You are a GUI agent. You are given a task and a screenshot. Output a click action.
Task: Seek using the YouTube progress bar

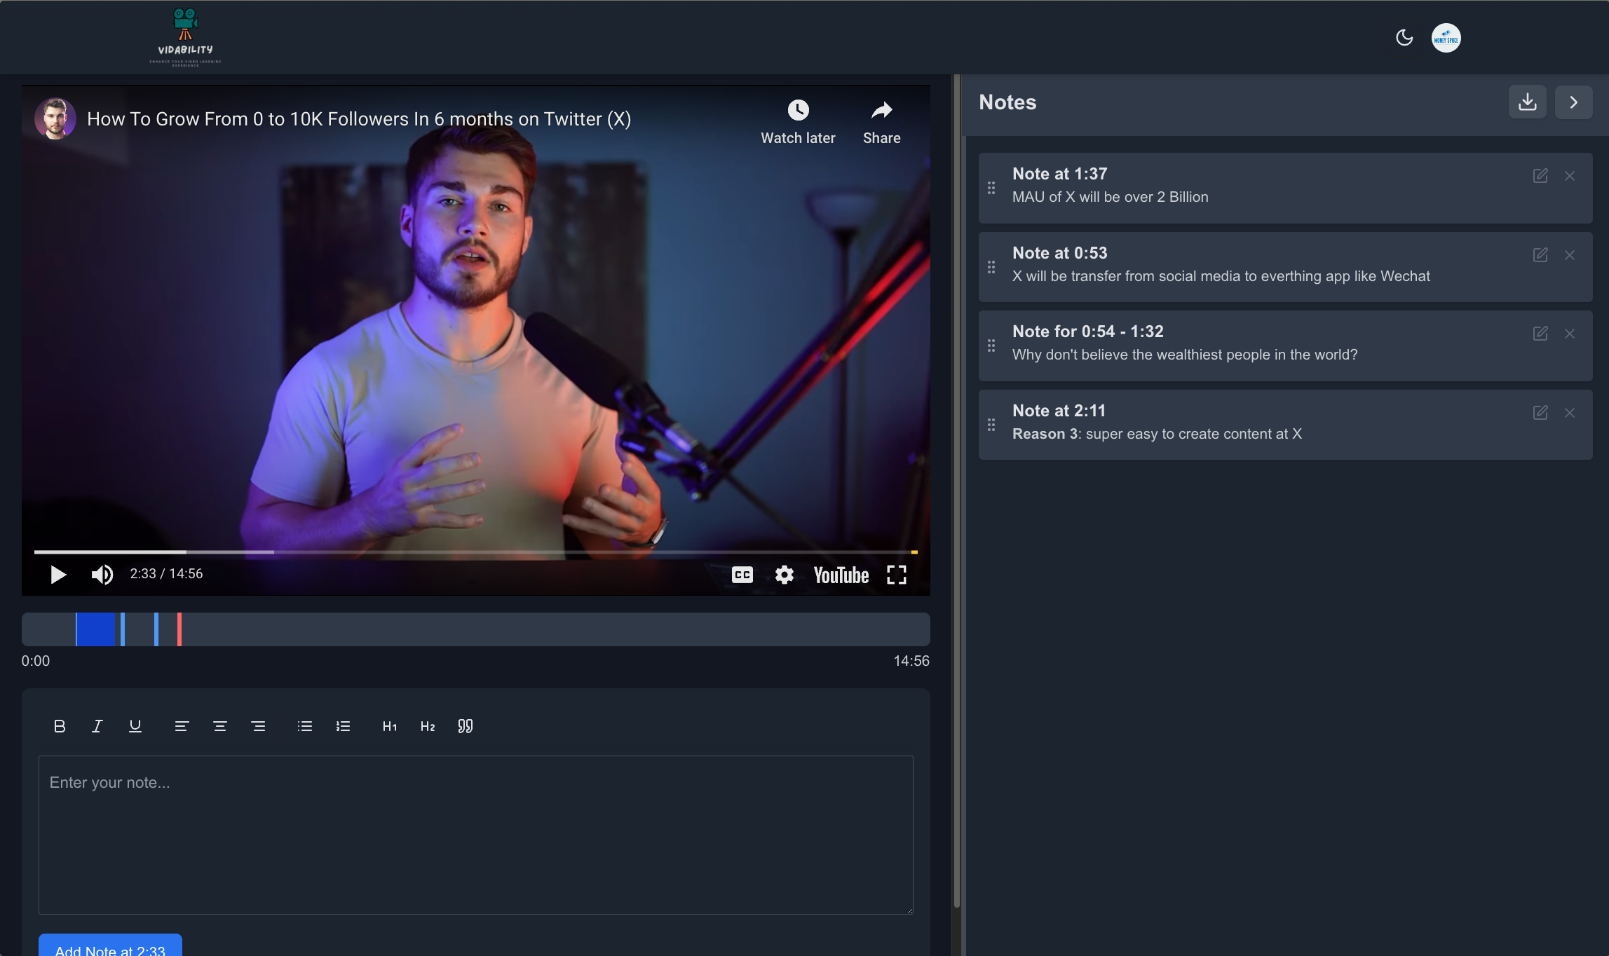(476, 552)
